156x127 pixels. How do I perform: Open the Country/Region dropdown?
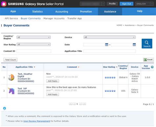pos(34,37)
